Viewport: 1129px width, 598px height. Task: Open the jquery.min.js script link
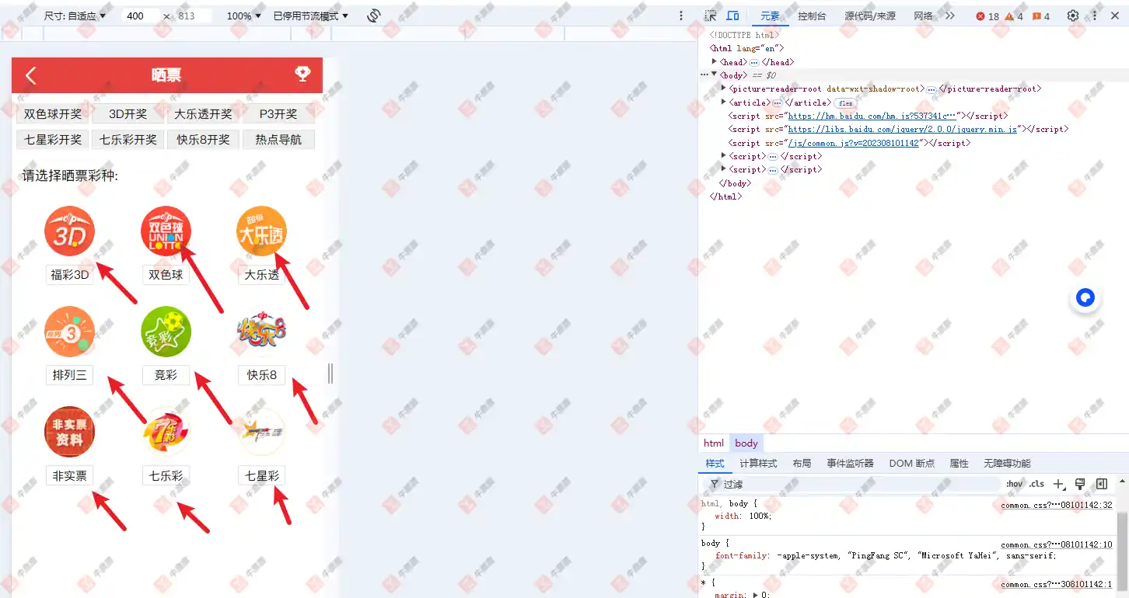(x=902, y=129)
